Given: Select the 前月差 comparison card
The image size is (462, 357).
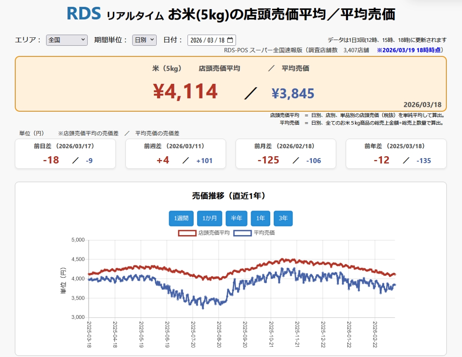Looking at the screenshot, I should tap(286, 154).
